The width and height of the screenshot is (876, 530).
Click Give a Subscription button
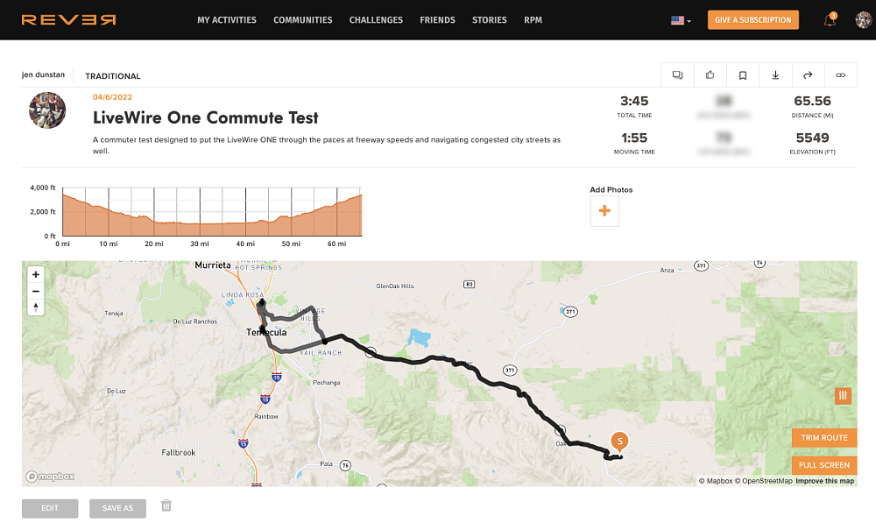pos(752,20)
